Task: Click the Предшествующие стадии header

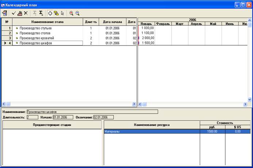Action: click(x=52, y=125)
